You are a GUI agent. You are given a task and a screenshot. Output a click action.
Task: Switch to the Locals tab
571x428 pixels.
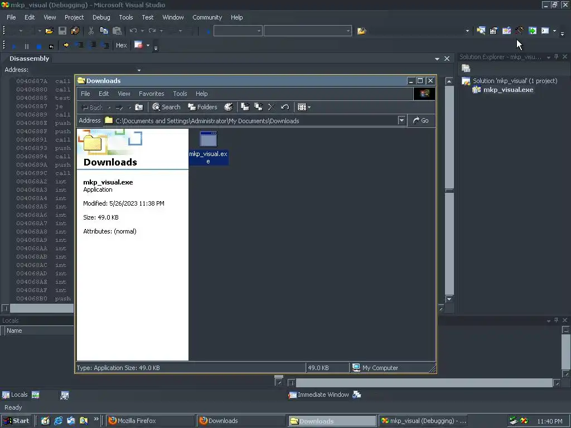(x=15, y=395)
